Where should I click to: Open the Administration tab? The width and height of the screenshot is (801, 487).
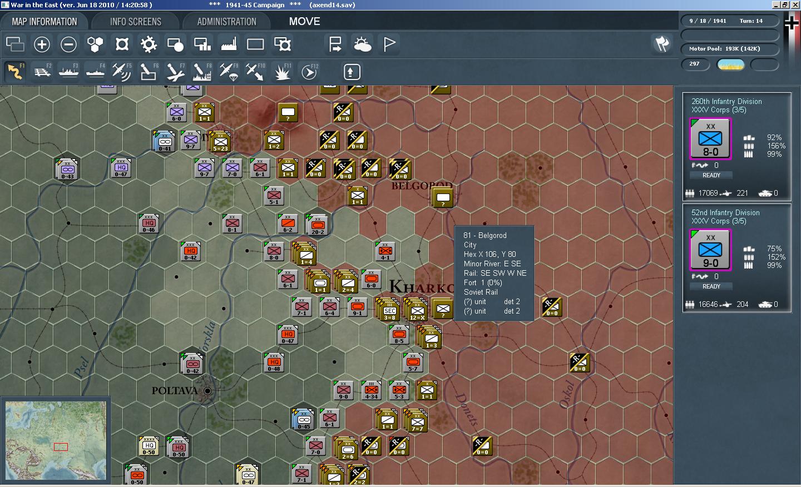click(x=226, y=22)
